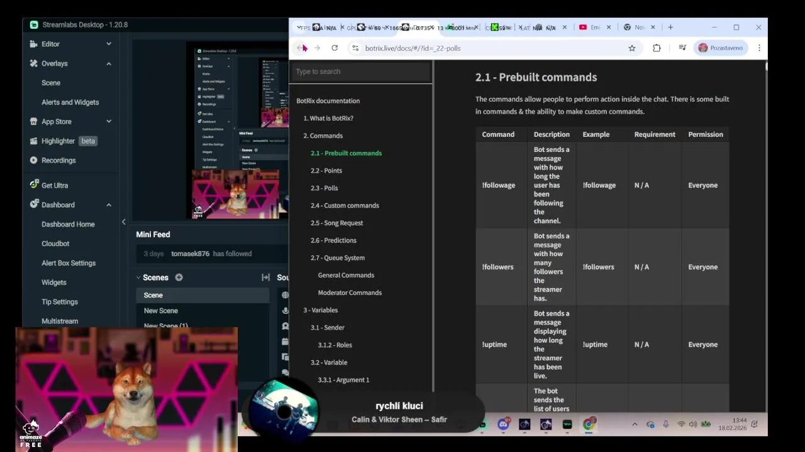The image size is (805, 452).
Task: Click the App Store icon in Streamlabs
Action: (x=34, y=122)
